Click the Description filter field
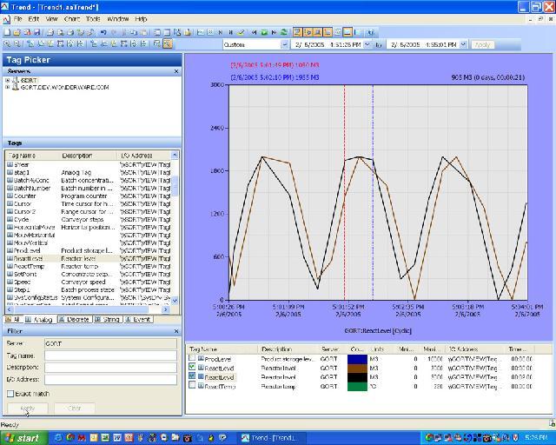556x445 pixels. pyautogui.click(x=110, y=368)
